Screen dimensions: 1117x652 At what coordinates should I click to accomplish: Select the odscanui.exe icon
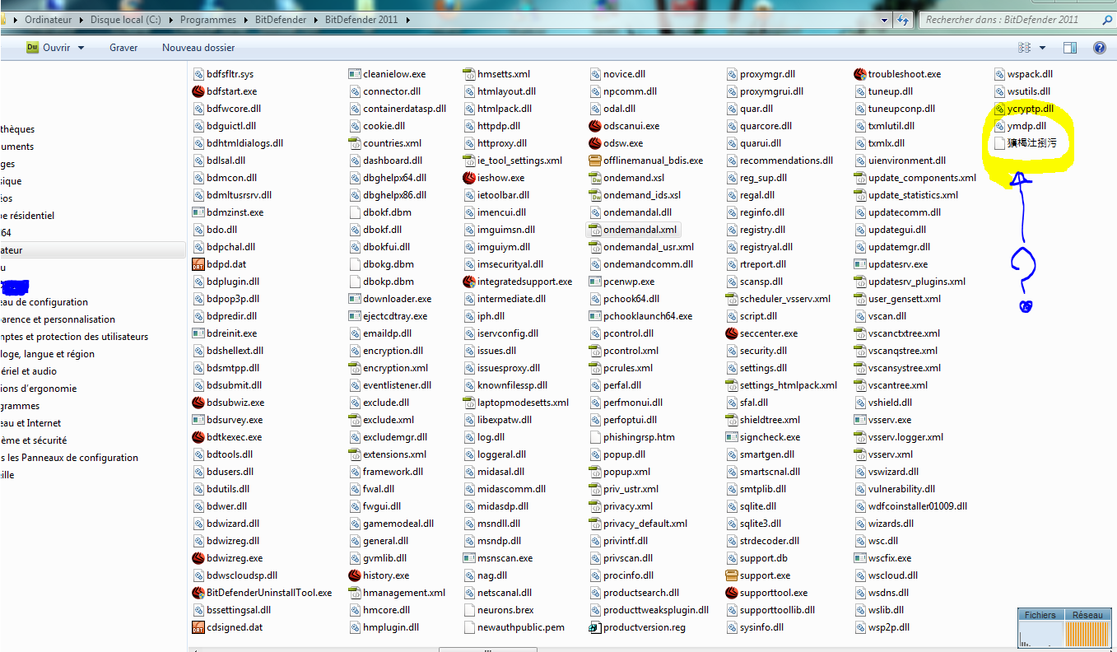tap(595, 126)
